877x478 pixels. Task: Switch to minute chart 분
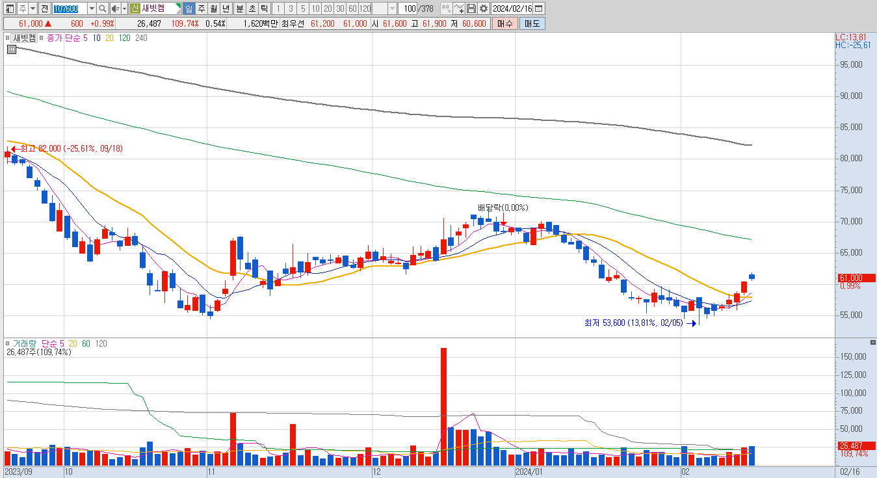pos(239,8)
